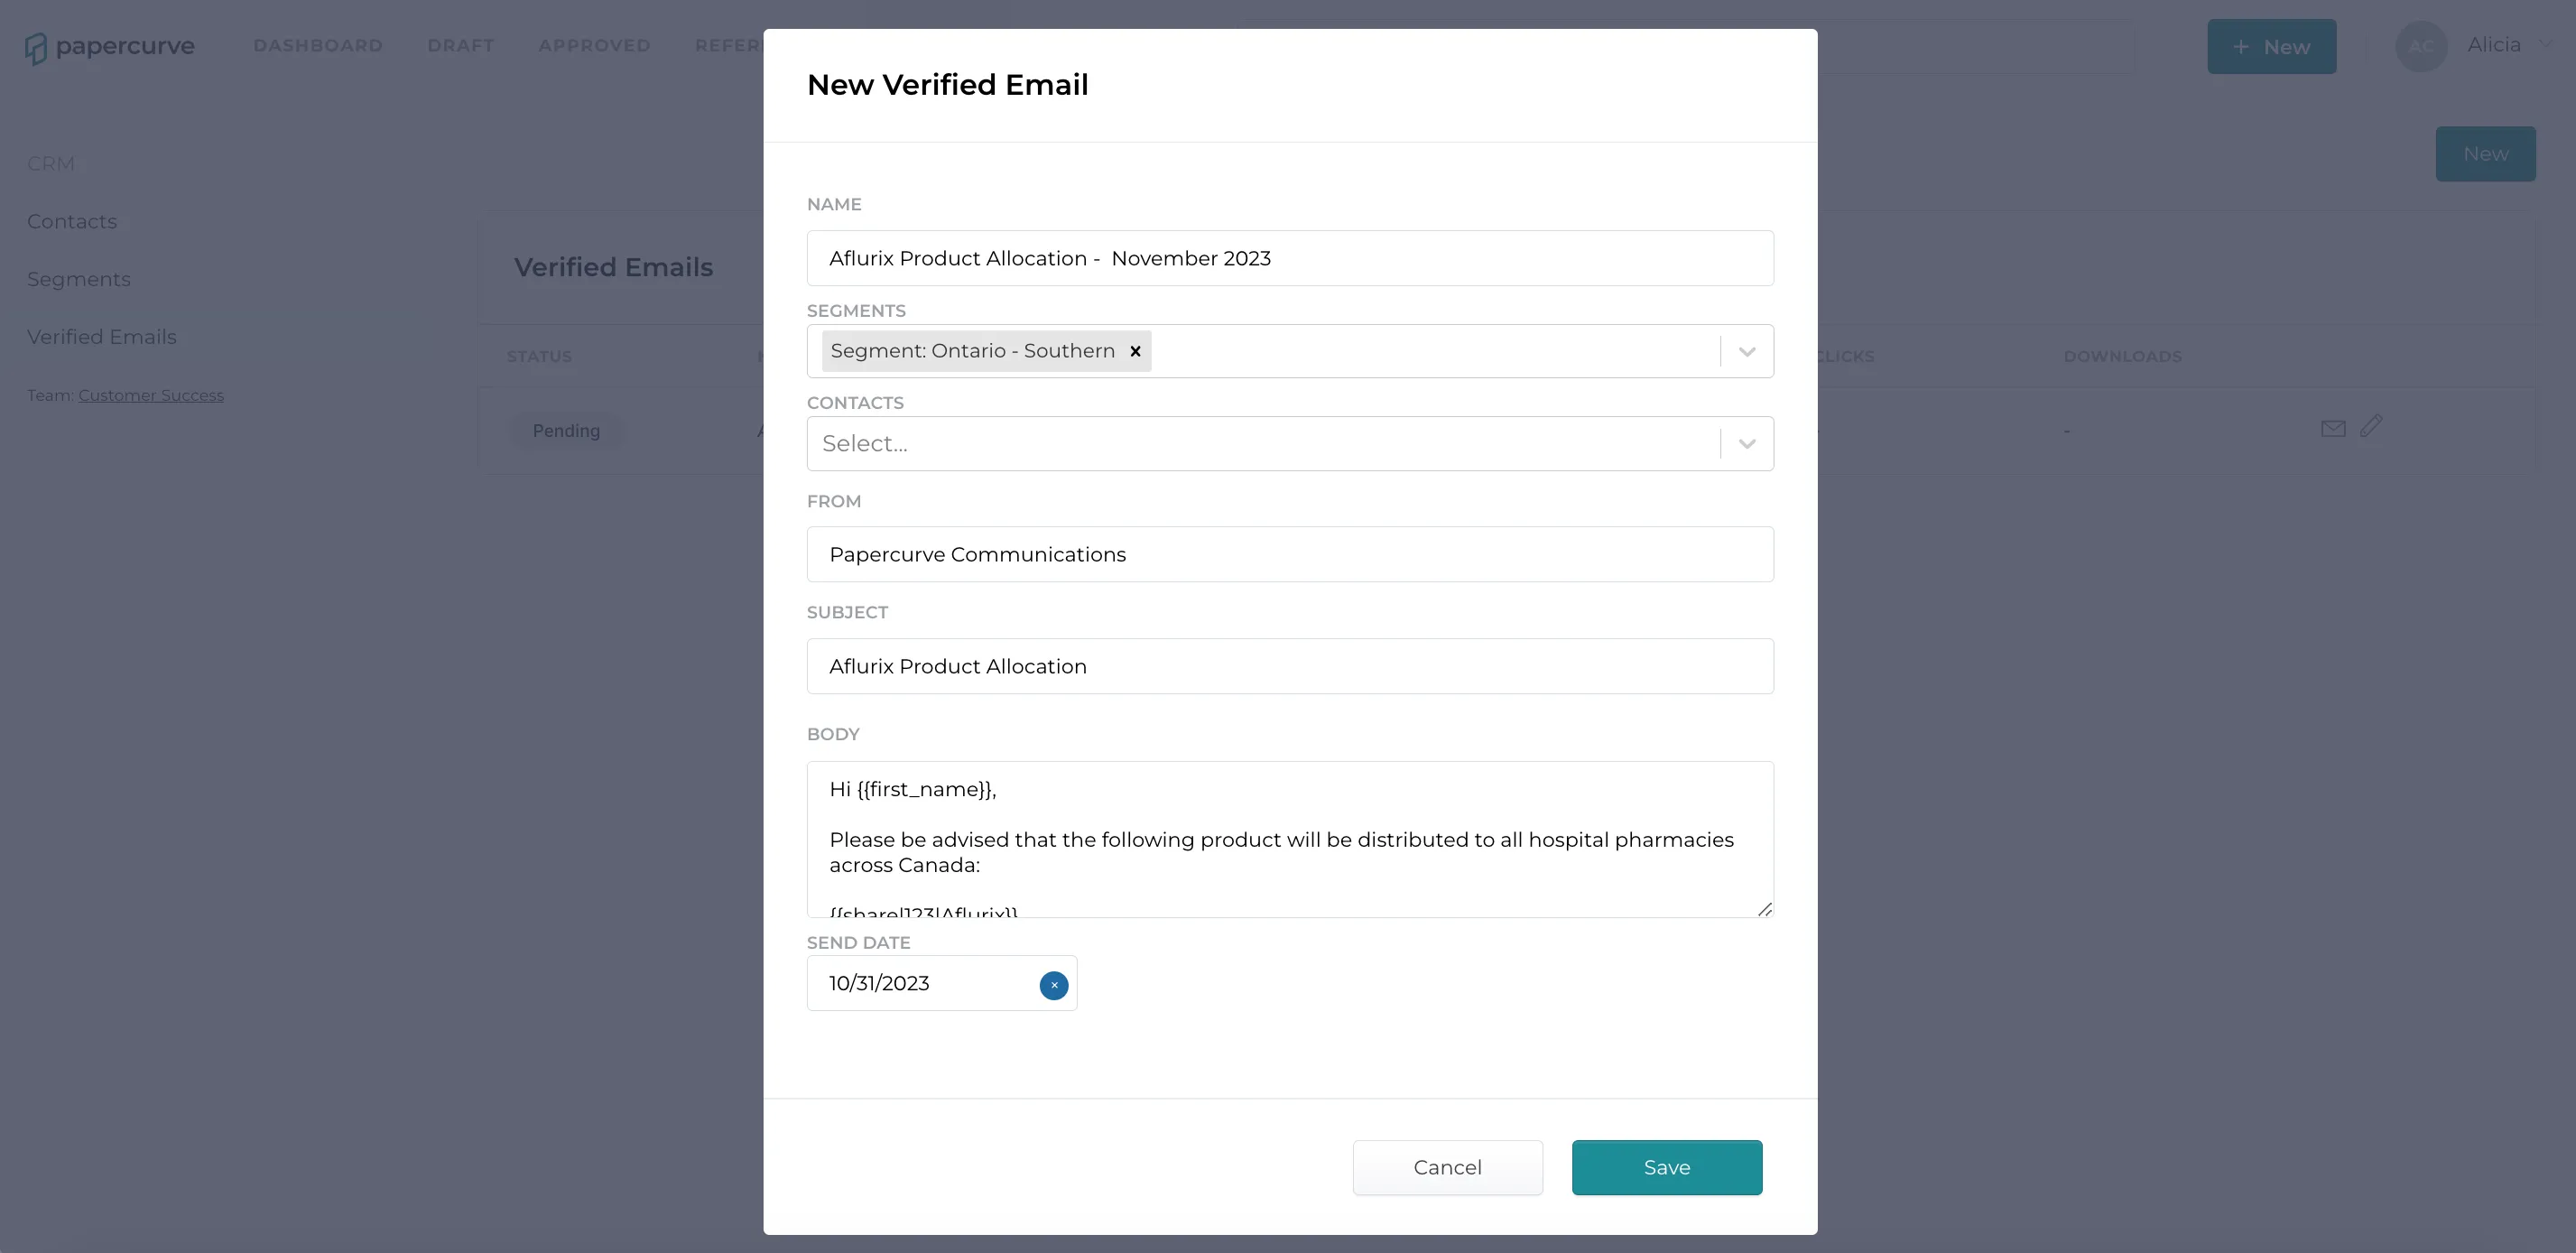Open the Customer Success team link
Viewport: 2576px width, 1253px height.
coord(151,395)
